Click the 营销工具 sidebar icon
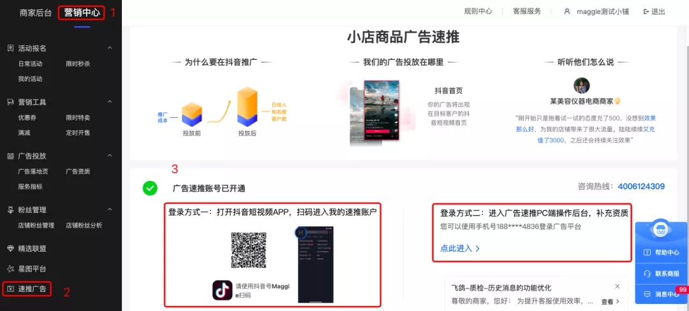Screen dimensions: 689x311 pos(11,102)
